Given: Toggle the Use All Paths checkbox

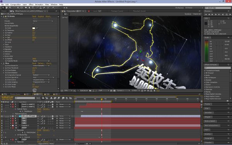Looking at the screenshot, I should tap(33, 23).
